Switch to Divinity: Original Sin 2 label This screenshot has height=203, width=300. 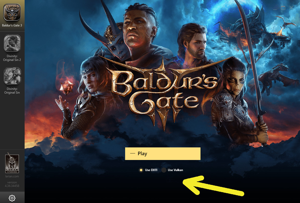(12, 58)
